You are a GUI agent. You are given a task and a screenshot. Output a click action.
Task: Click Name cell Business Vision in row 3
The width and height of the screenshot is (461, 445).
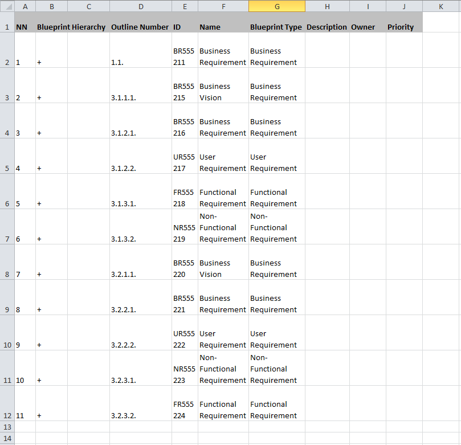pyautogui.click(x=223, y=85)
